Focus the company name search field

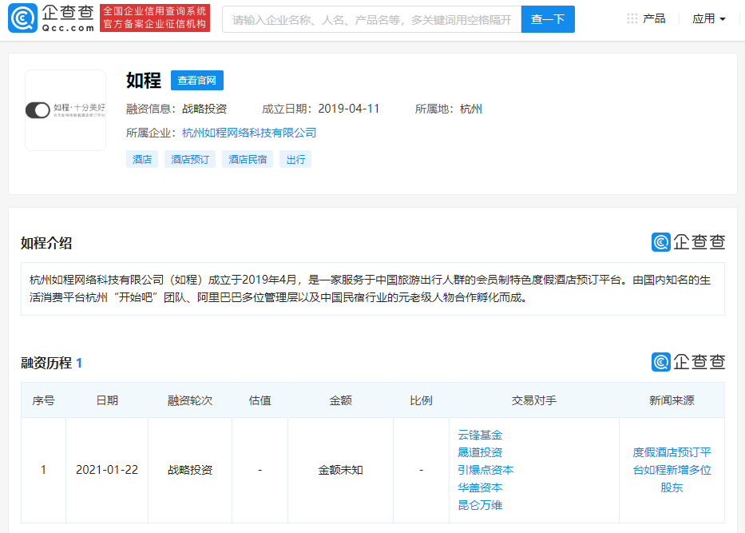click(x=371, y=19)
